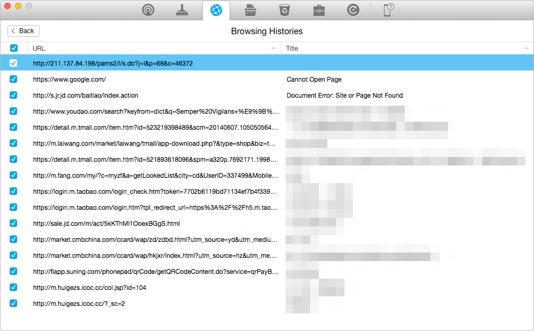Open the briefcase Toolbox icon

click(319, 10)
